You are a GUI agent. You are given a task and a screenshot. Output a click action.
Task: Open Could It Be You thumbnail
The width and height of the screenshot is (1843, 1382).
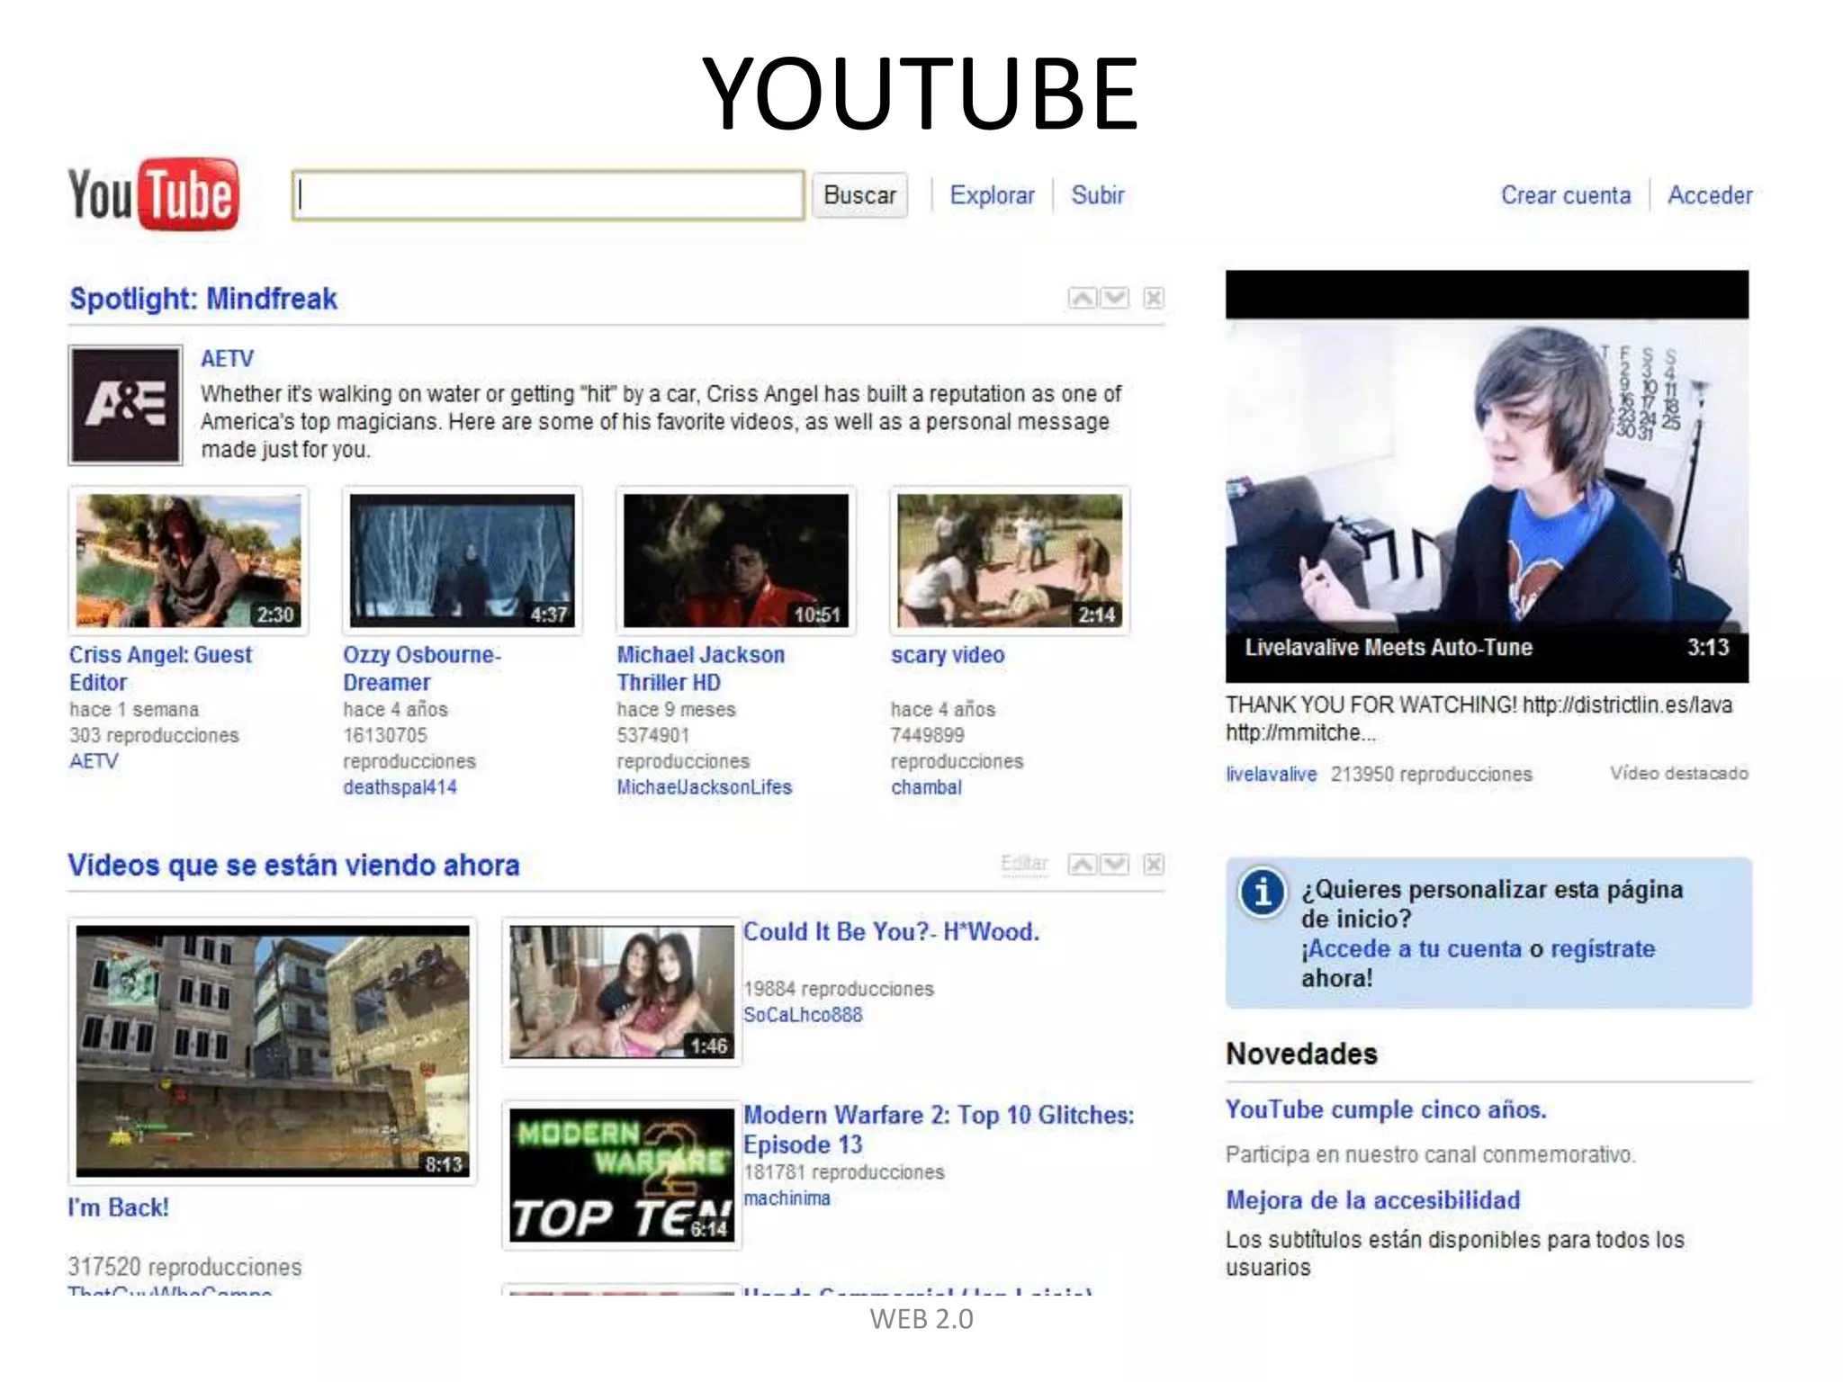(x=622, y=992)
